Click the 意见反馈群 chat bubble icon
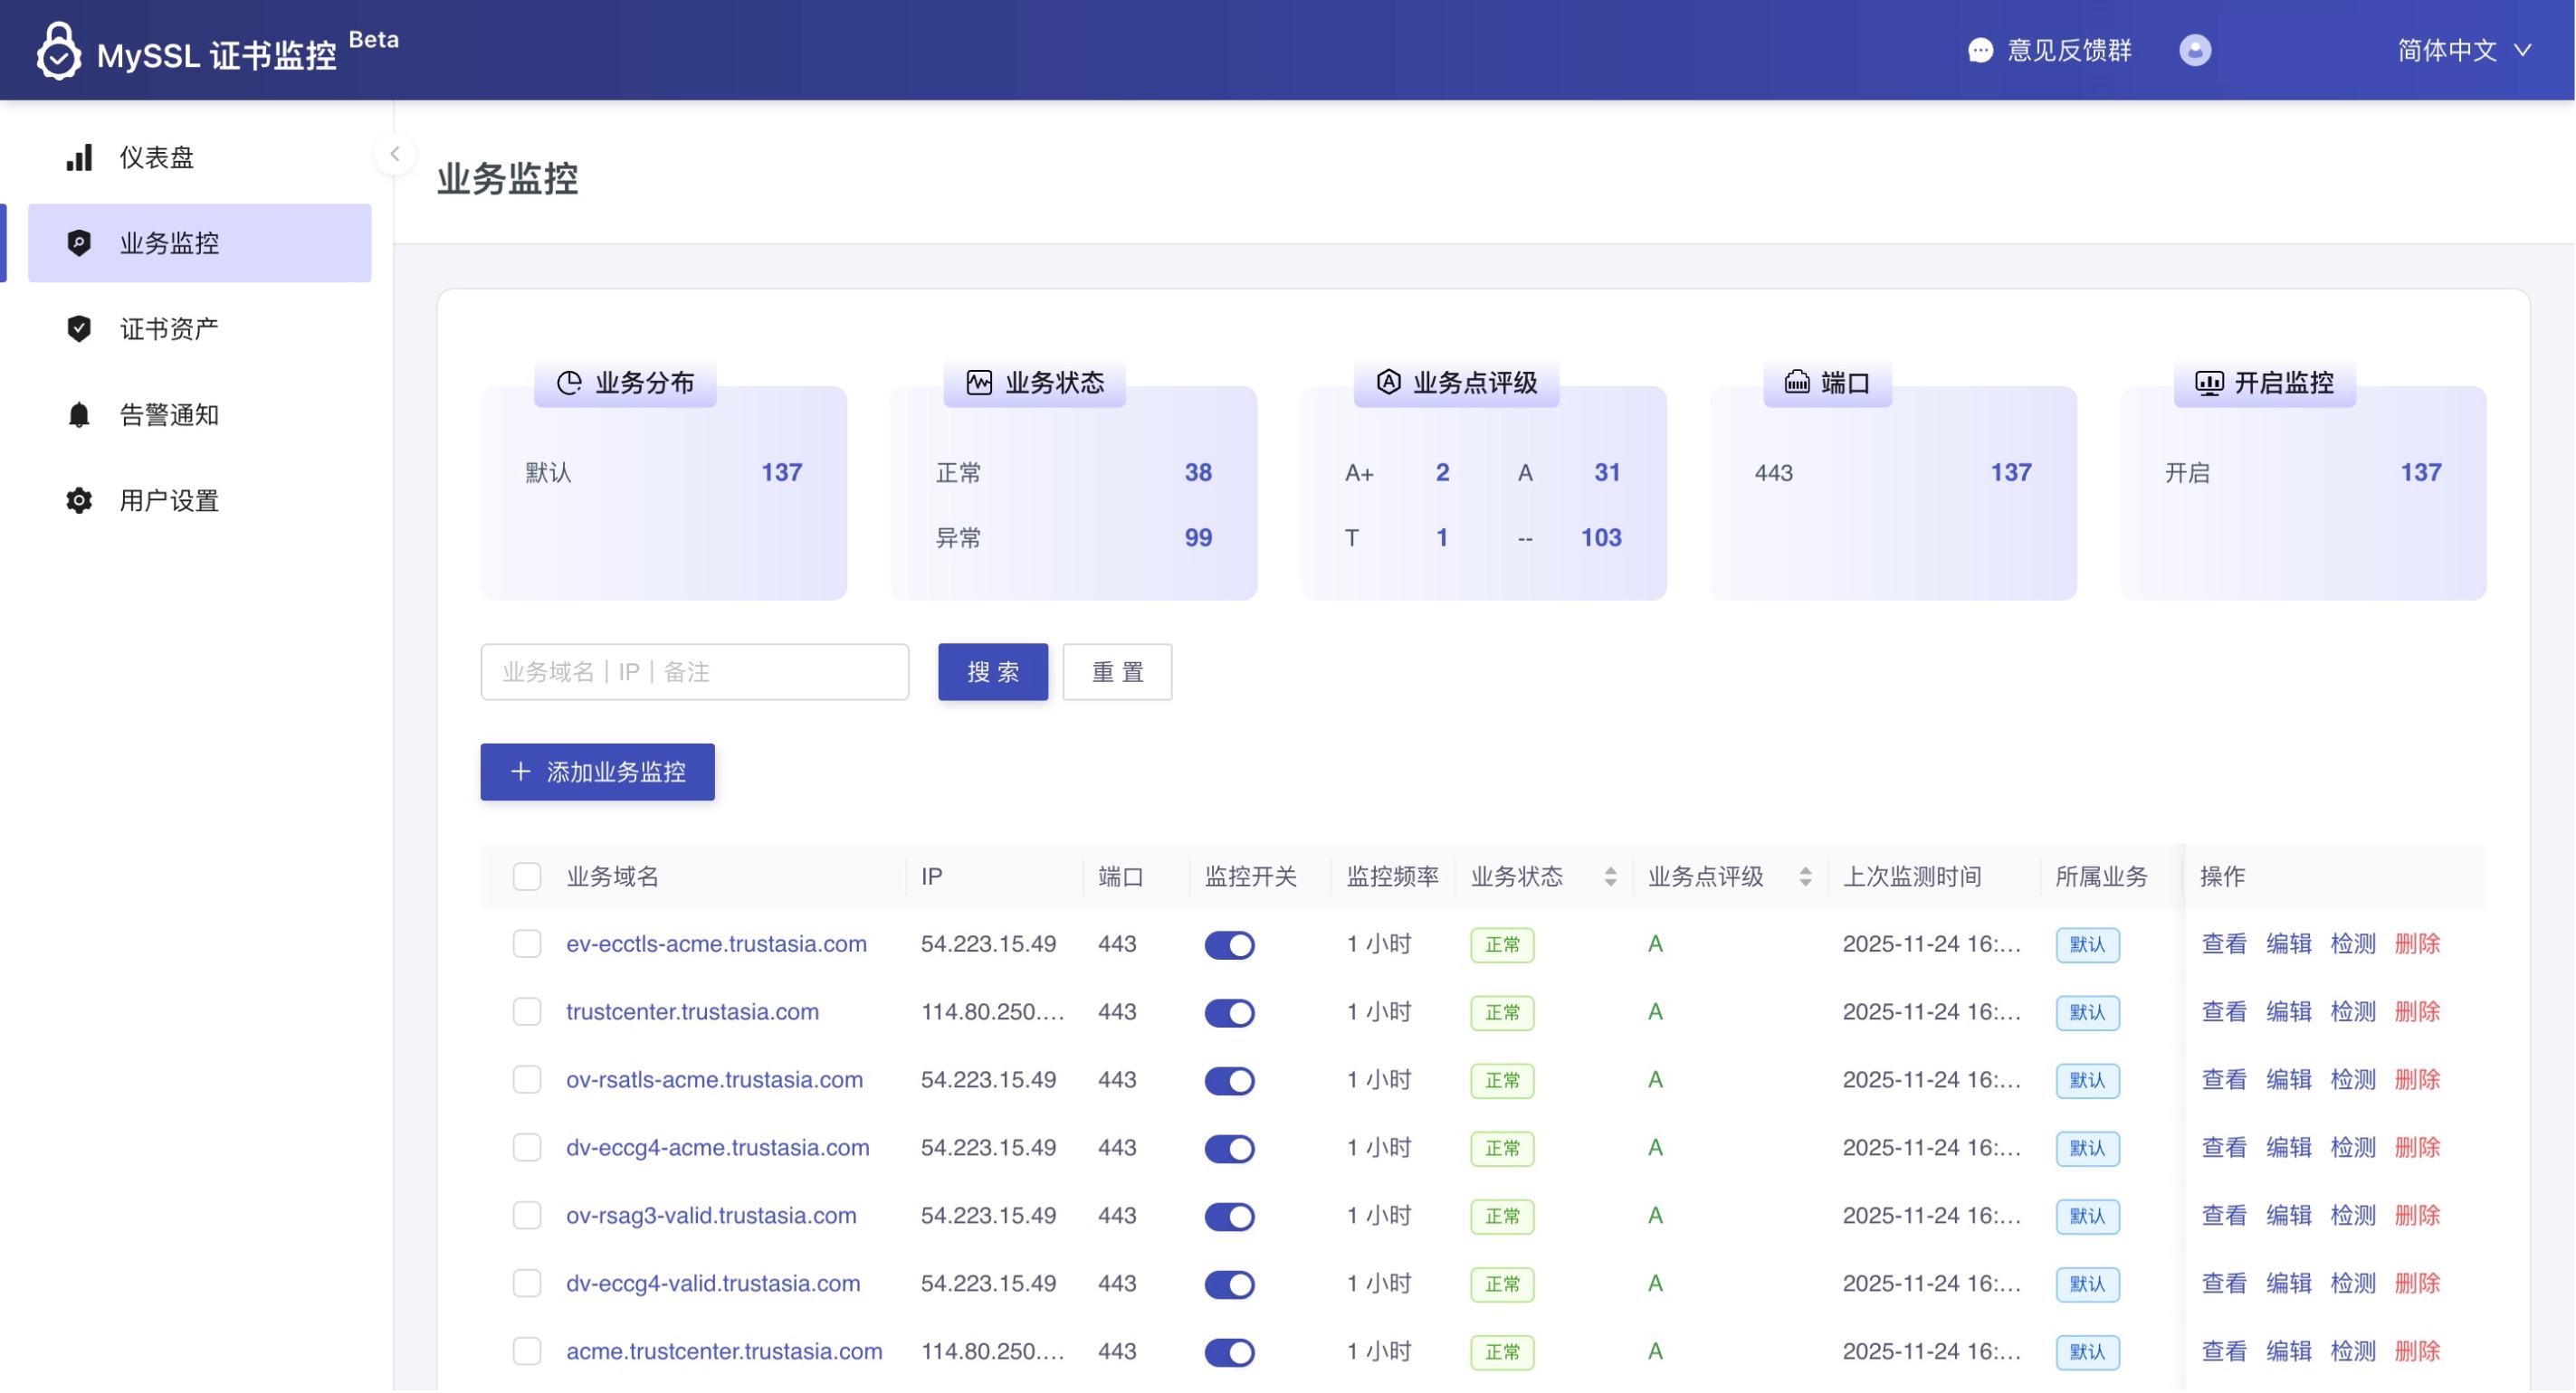 click(1979, 50)
